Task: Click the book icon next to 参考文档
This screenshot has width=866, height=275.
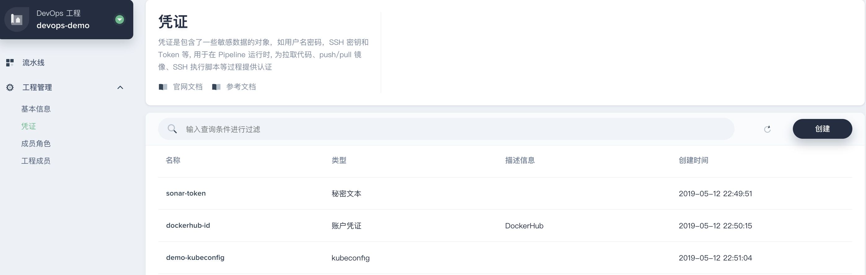Action: tap(216, 87)
